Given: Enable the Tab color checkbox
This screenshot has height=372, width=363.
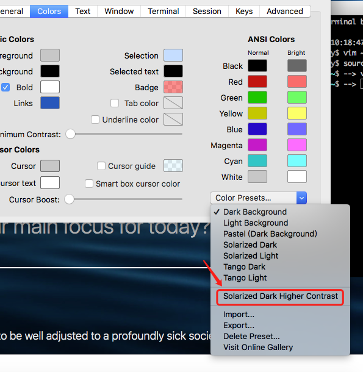Looking at the screenshot, I should pyautogui.click(x=115, y=103).
